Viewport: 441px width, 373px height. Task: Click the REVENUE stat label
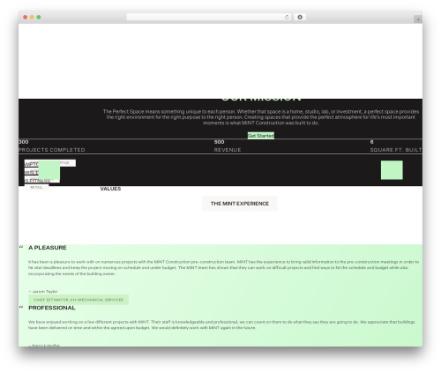(x=228, y=150)
